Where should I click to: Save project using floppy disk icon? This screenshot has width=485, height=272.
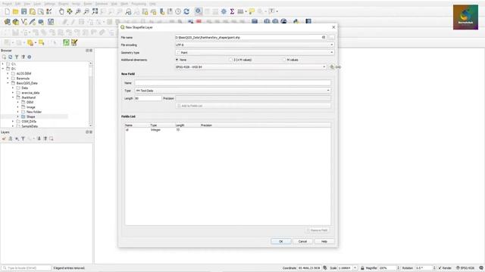[23, 12]
